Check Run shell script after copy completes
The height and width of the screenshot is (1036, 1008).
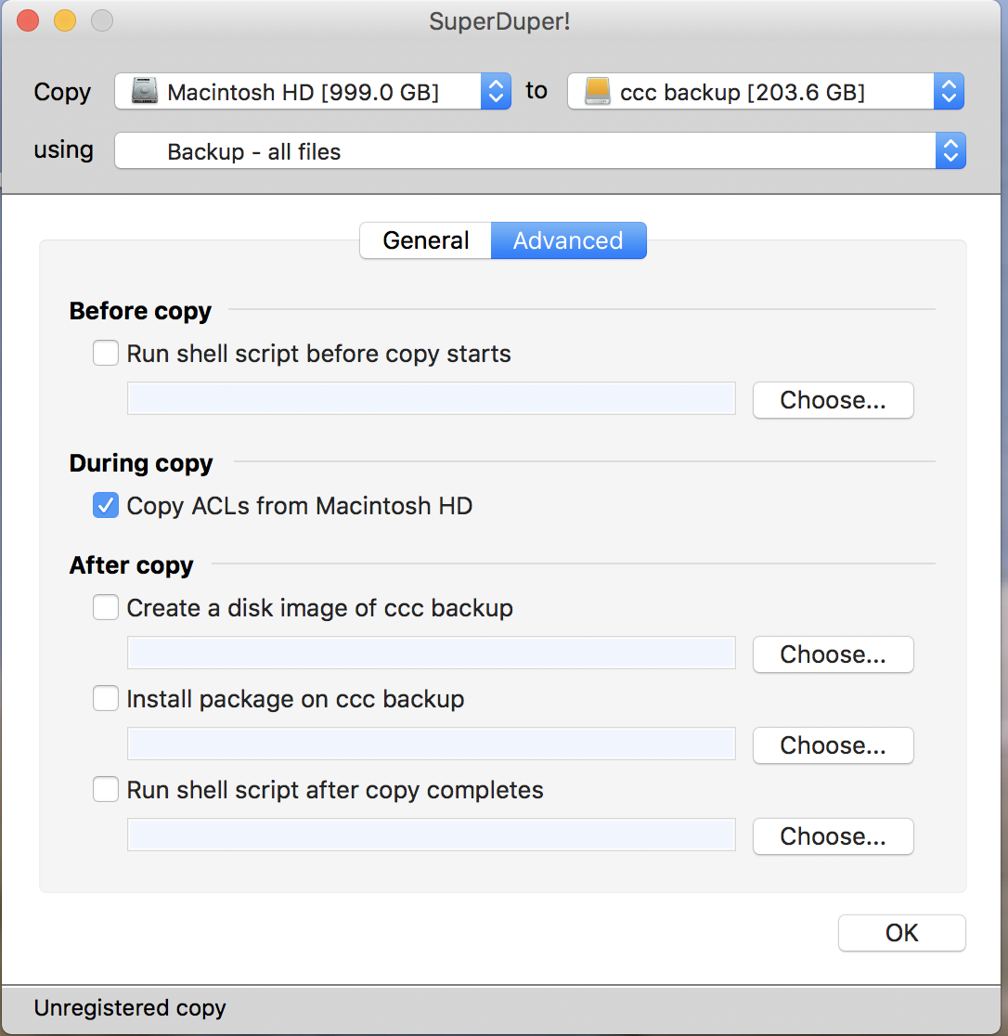pyautogui.click(x=106, y=790)
